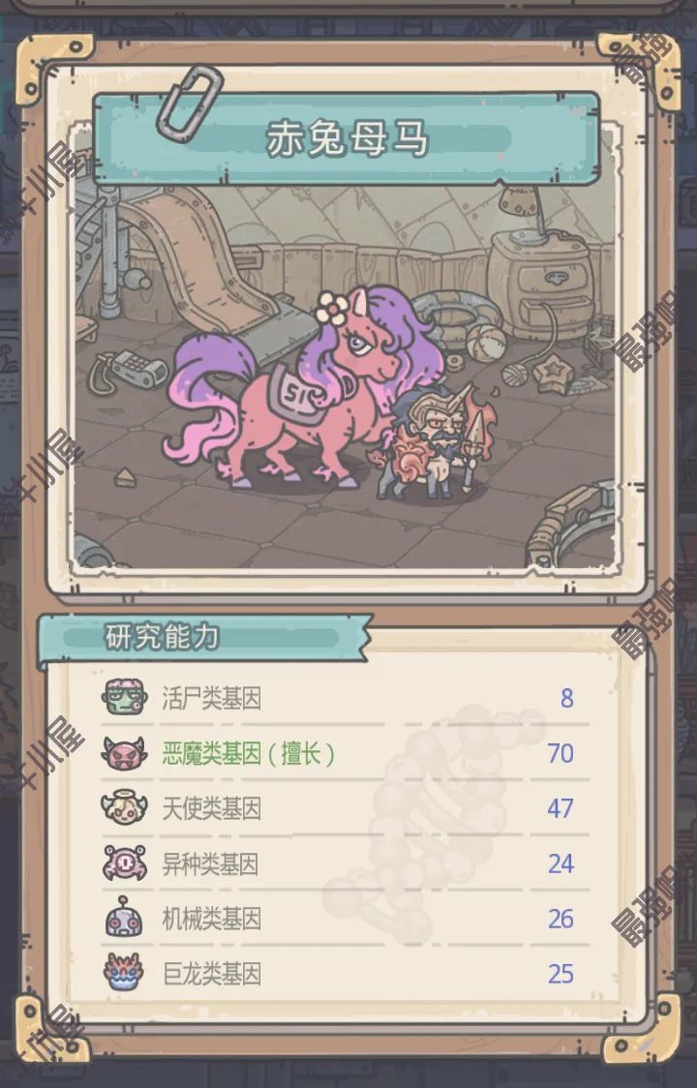Viewport: 697px width, 1088px height.
Task: Click the demon gene value 70
Action: click(x=561, y=753)
